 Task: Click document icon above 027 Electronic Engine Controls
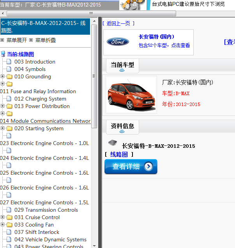9,195
